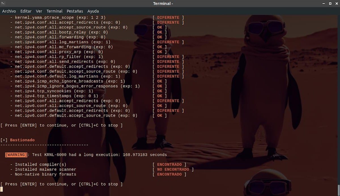This screenshot has height=196, width=340.
Task: Open the Terminal menu
Action: [54, 11]
